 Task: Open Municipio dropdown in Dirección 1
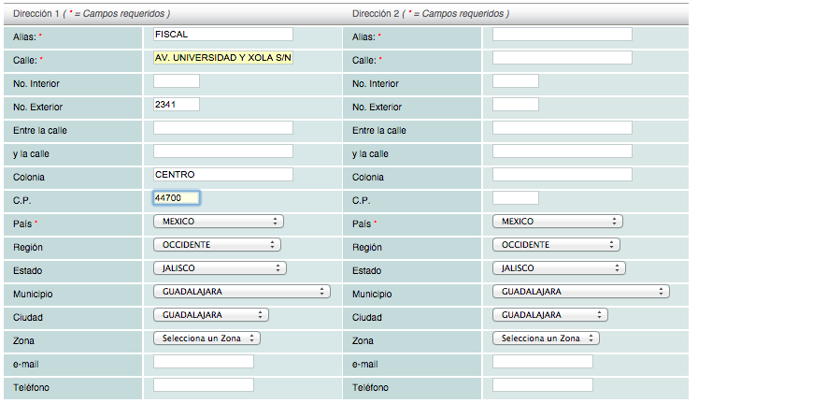[241, 292]
